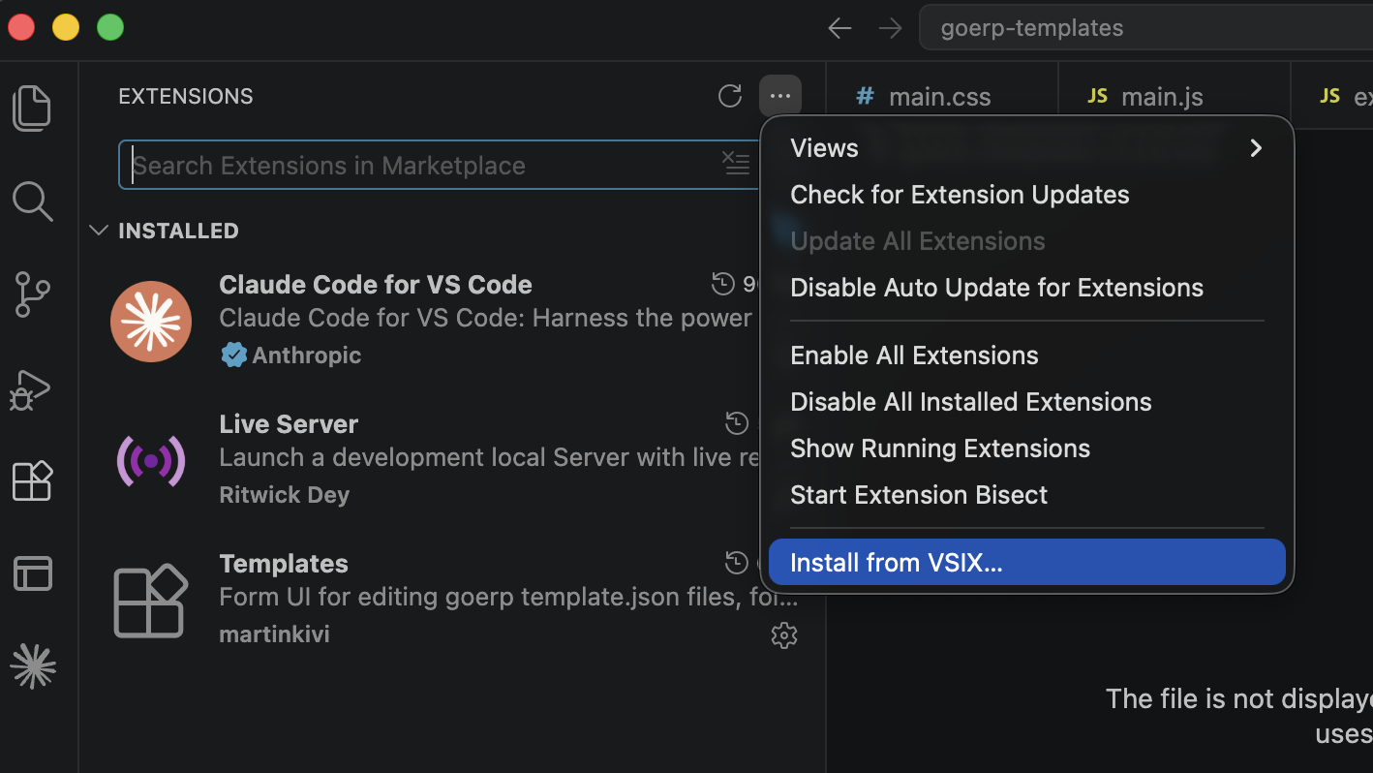
Task: Click the EXTENSIONS panel header
Action: [x=186, y=96]
